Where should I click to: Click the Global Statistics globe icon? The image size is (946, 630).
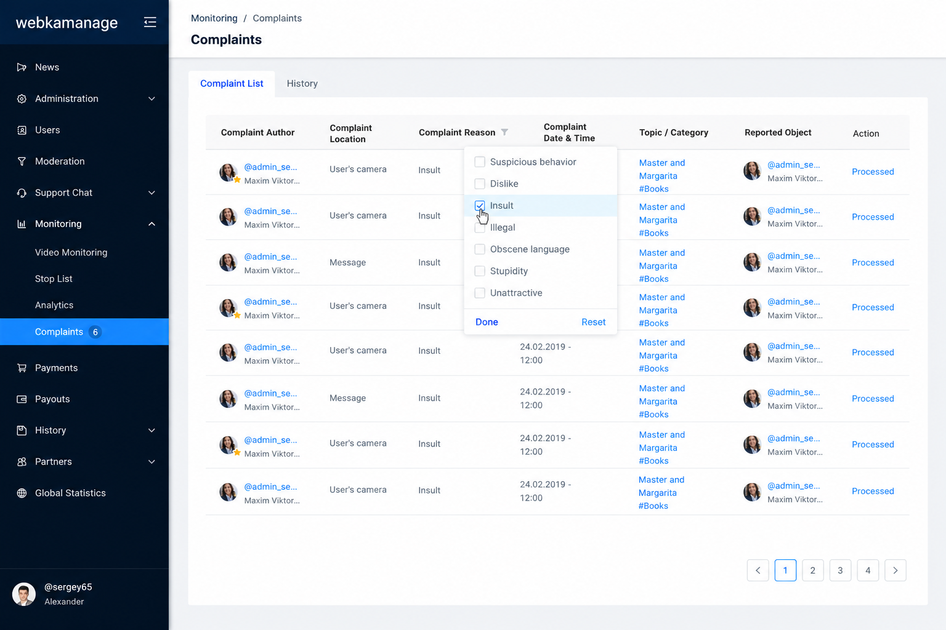pos(22,493)
